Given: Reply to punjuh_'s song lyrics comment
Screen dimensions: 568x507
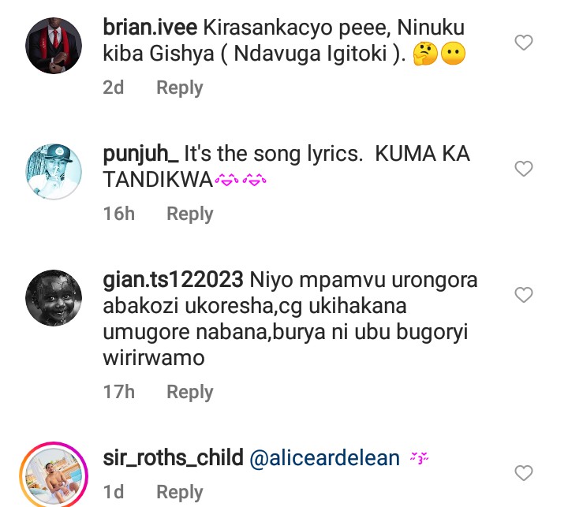Looking at the screenshot, I should [189, 214].
